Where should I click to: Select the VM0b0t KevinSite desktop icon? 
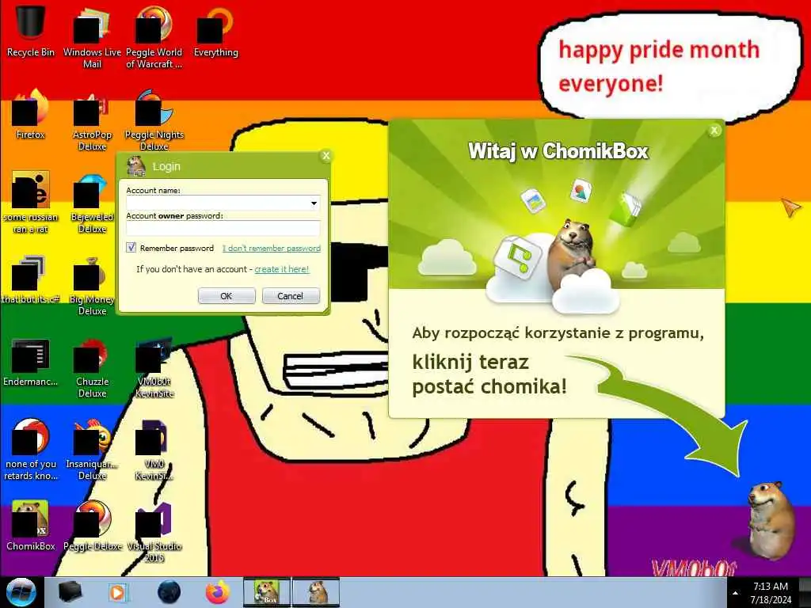click(x=154, y=367)
